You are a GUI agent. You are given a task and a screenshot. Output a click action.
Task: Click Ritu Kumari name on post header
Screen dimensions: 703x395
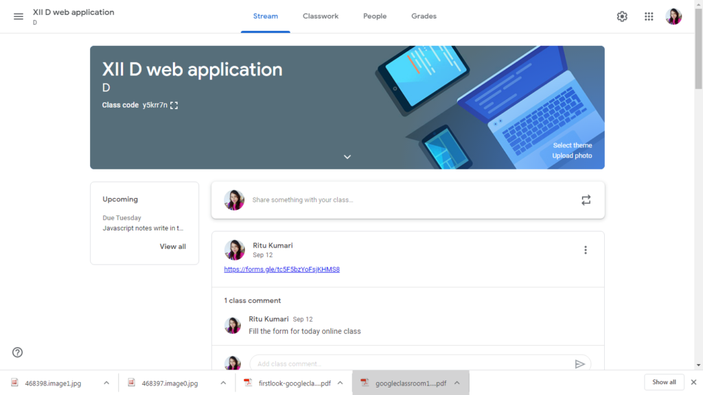[273, 246]
